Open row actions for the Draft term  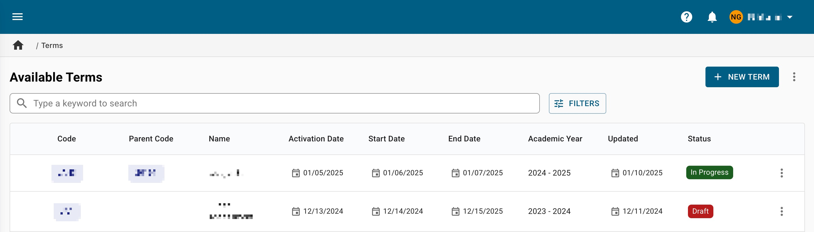click(781, 211)
